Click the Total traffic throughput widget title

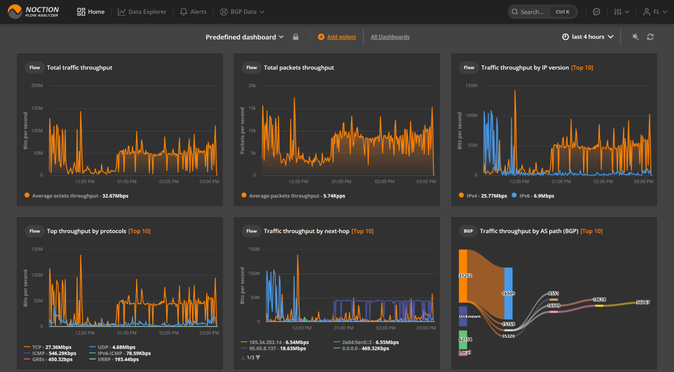80,68
